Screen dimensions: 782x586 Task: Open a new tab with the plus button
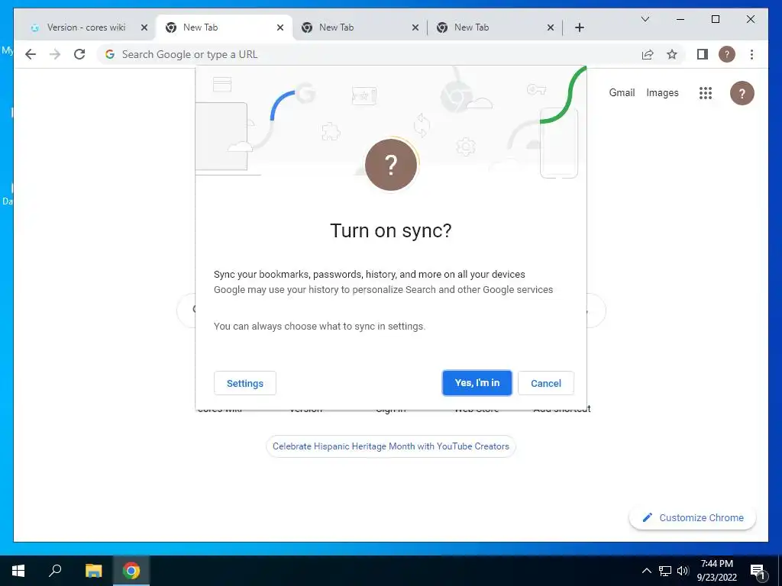579,27
